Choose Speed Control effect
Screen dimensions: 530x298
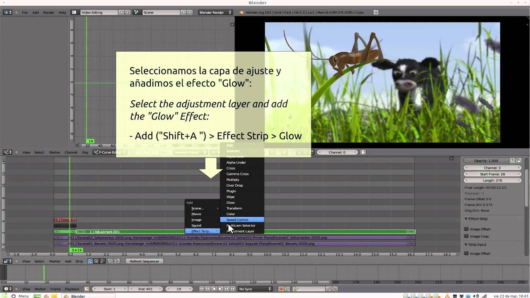click(x=242, y=220)
